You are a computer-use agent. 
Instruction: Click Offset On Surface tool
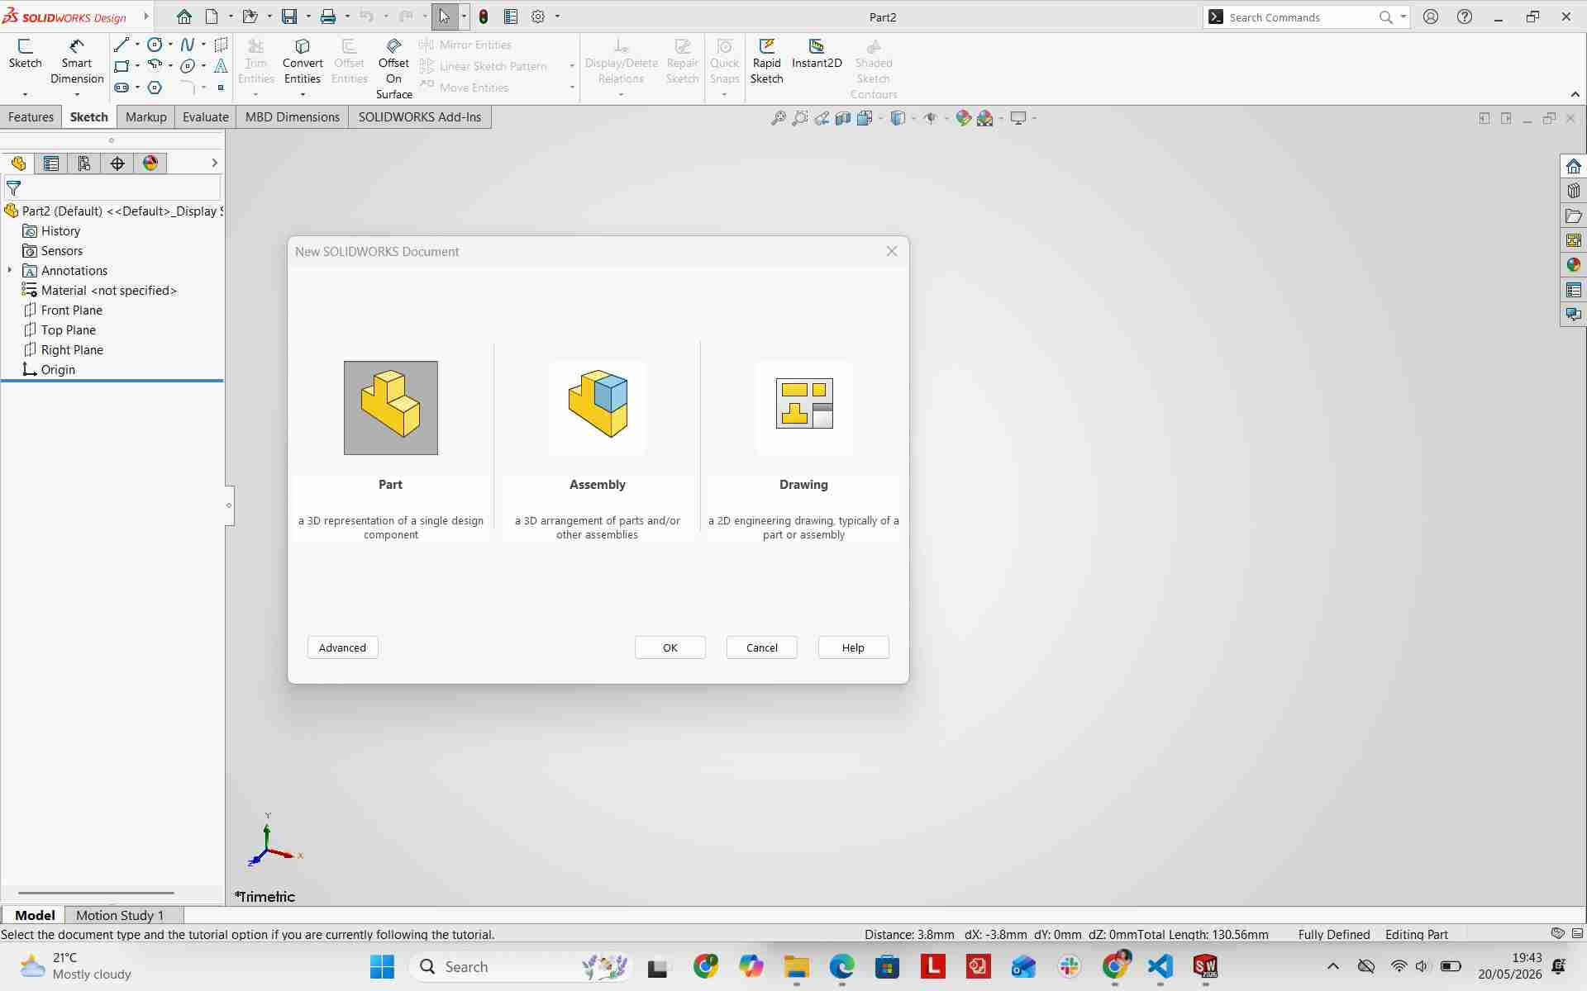pos(394,69)
